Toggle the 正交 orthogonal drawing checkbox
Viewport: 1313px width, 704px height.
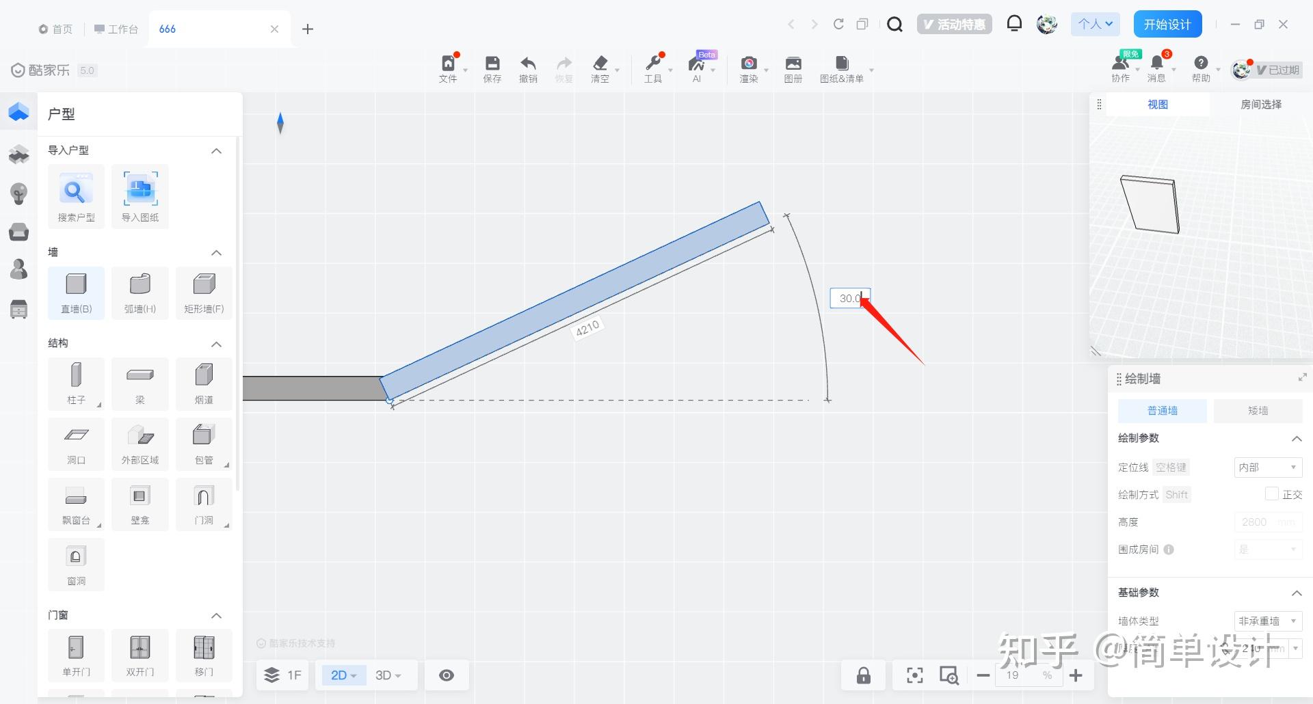point(1272,493)
